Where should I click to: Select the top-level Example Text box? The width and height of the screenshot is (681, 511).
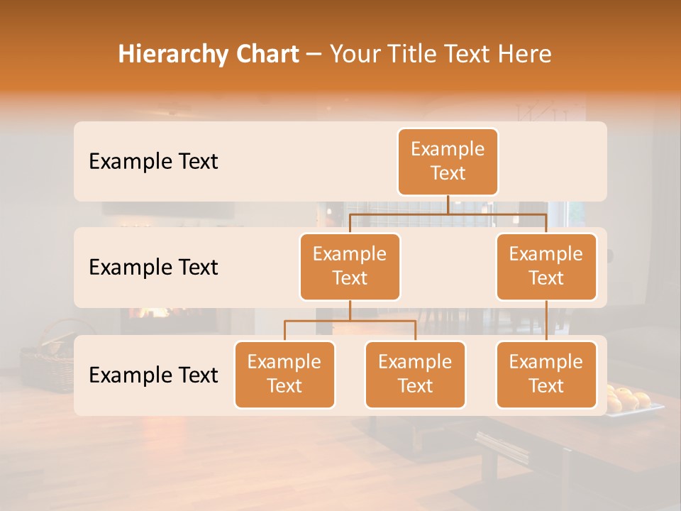[x=448, y=162]
